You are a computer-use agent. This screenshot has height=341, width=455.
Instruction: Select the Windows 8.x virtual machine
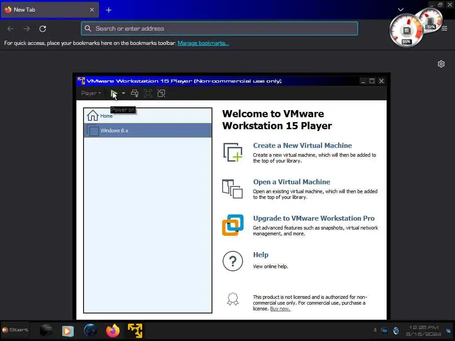point(148,131)
